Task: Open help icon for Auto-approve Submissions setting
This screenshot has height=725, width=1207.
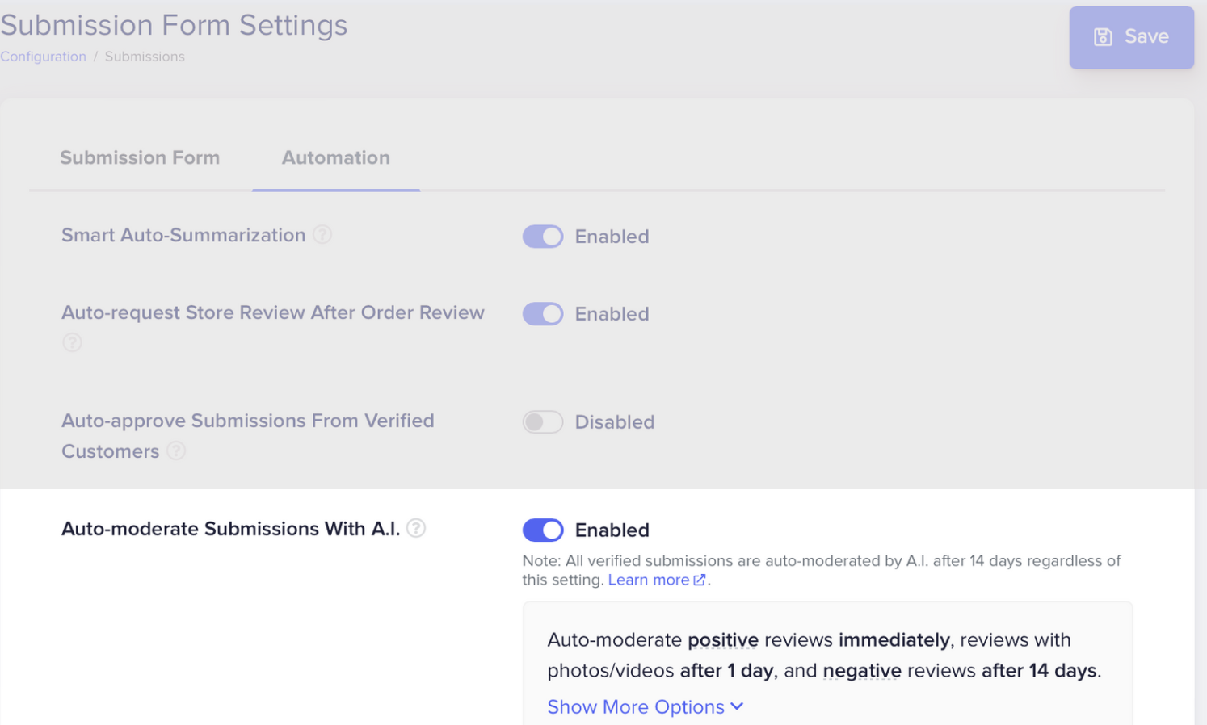Action: click(x=176, y=451)
